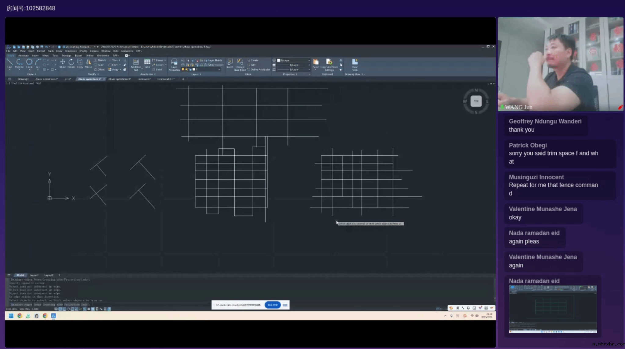This screenshot has width=625, height=349.
Task: Expand the Trim tool dropdown arrow
Action: 119,60
